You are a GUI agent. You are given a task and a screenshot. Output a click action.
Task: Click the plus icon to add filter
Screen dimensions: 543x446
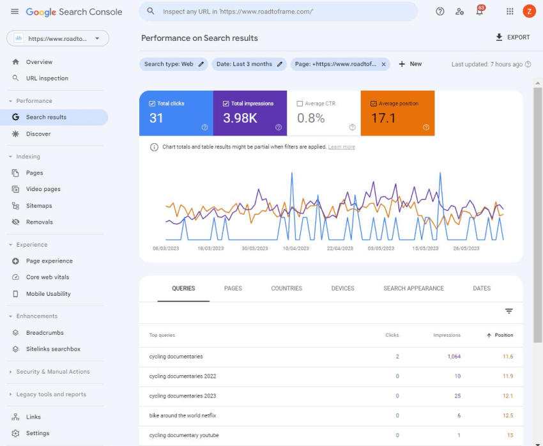pyautogui.click(x=402, y=64)
